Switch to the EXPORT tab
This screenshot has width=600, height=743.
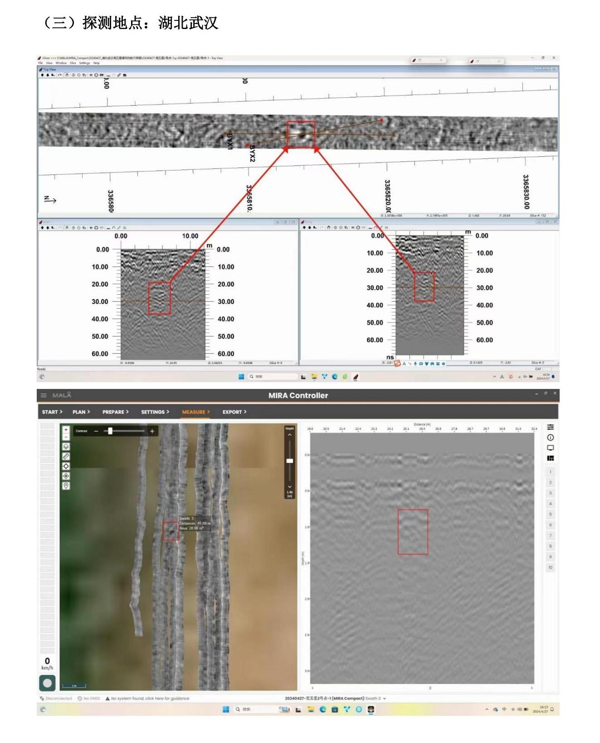click(234, 412)
